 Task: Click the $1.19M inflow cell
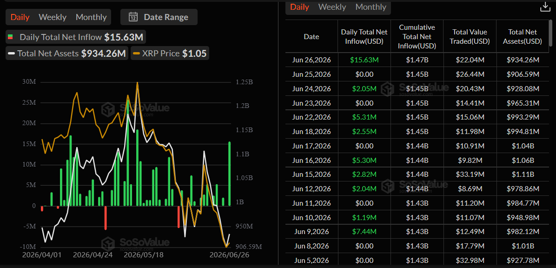point(364,217)
